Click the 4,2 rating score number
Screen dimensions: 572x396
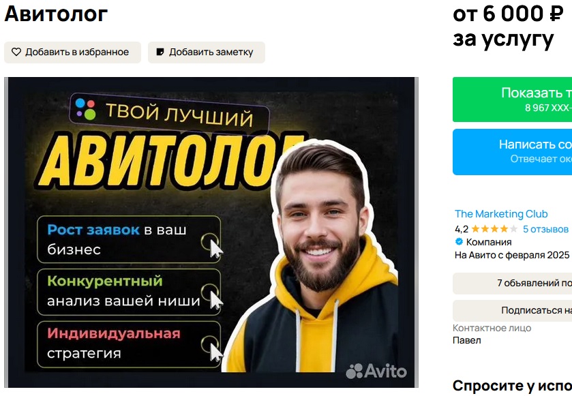click(x=462, y=229)
